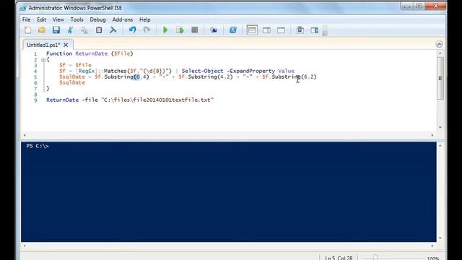462x260 pixels.
Task: Paste from clipboard toolbar icon
Action: click(99, 30)
